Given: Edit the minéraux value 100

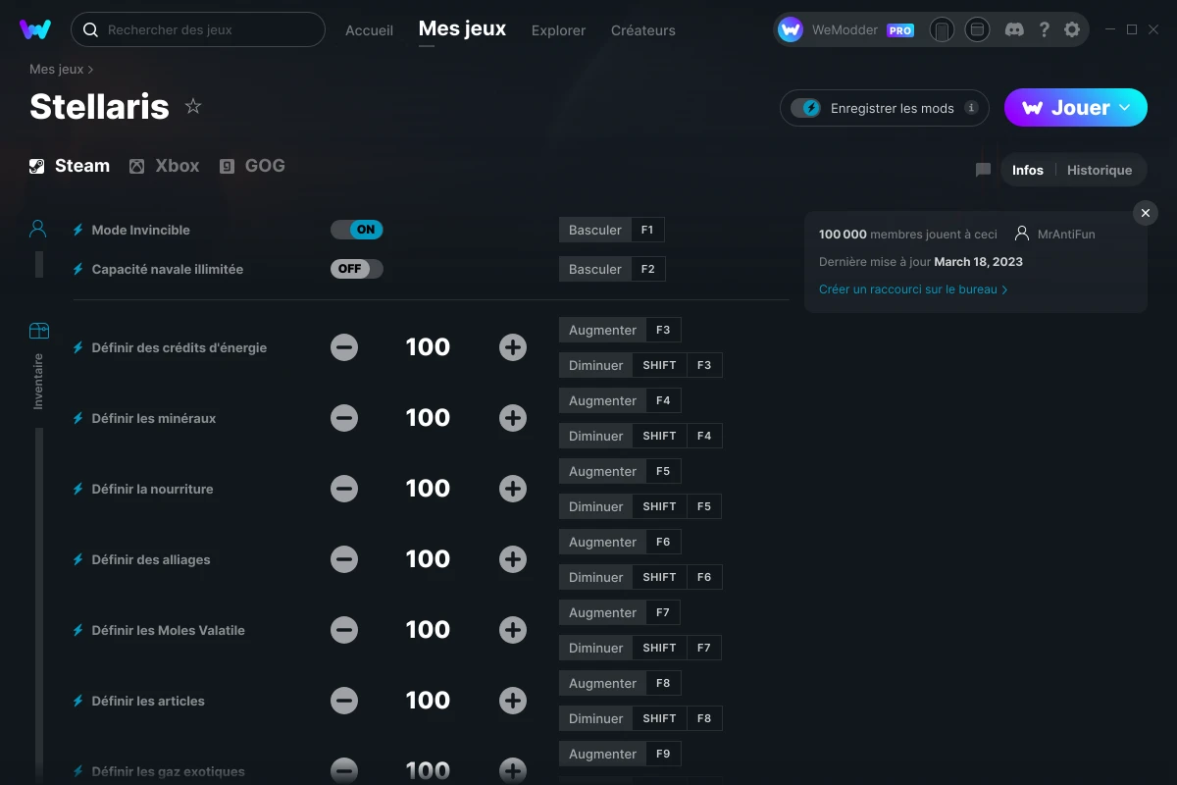Looking at the screenshot, I should [x=428, y=418].
